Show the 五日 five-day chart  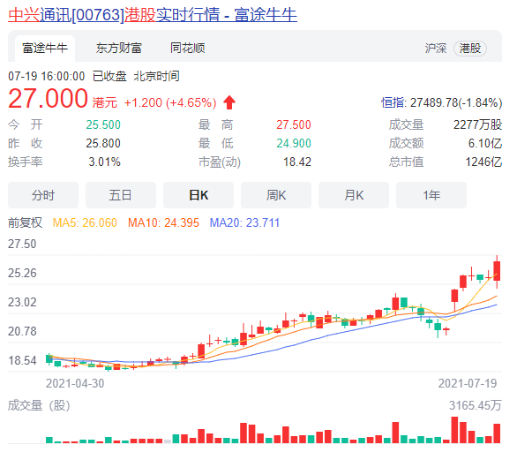121,195
